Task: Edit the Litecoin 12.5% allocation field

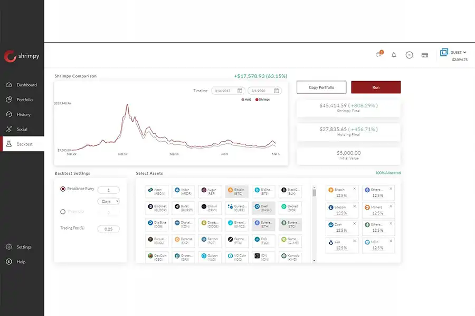Action: [341, 213]
